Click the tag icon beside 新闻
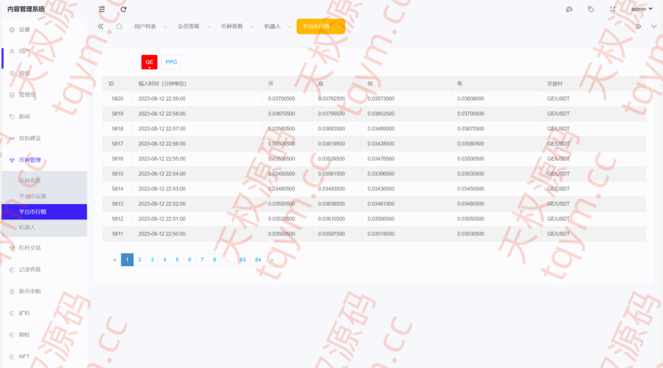 (12, 117)
